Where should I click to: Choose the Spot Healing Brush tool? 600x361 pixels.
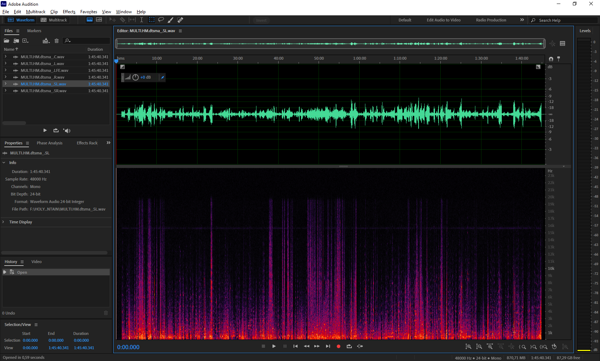pyautogui.click(x=180, y=20)
